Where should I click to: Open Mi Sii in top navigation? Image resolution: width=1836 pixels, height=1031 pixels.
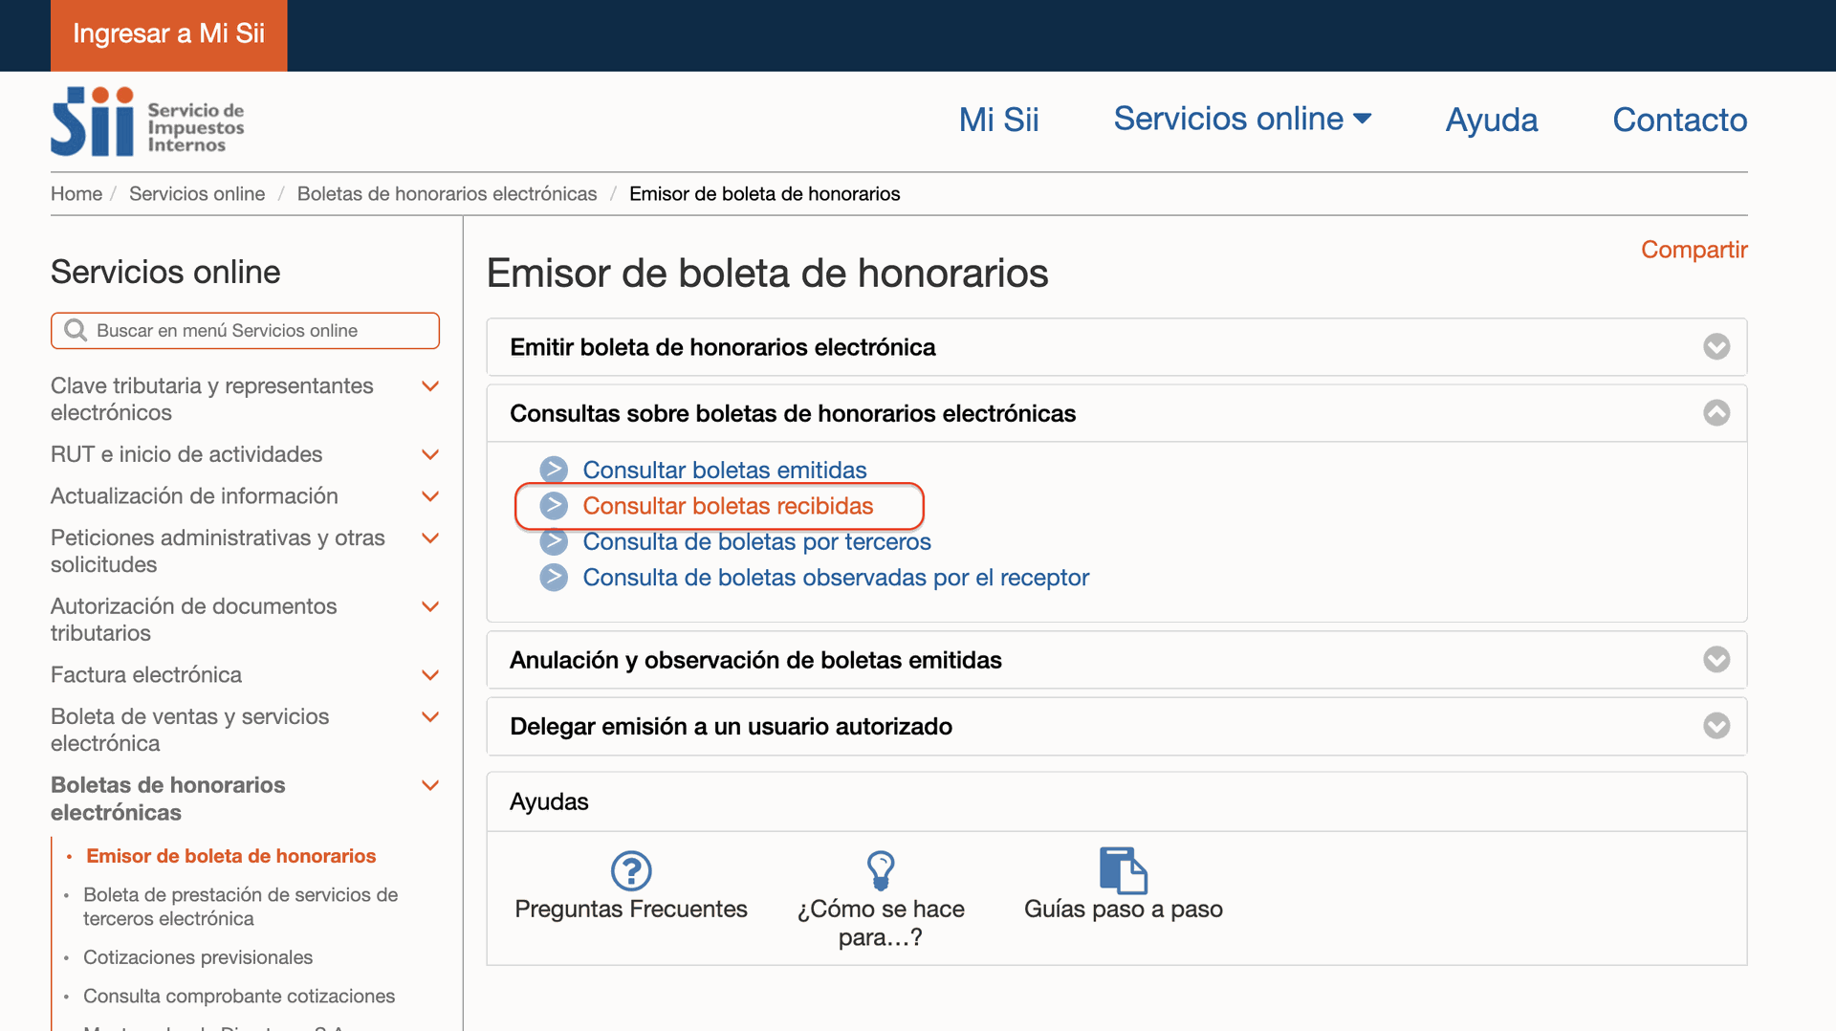point(998,120)
